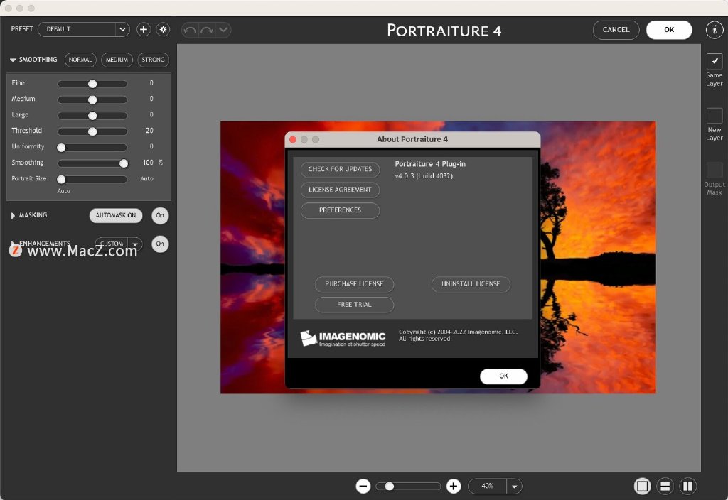Click Cancel in the main window

[616, 30]
